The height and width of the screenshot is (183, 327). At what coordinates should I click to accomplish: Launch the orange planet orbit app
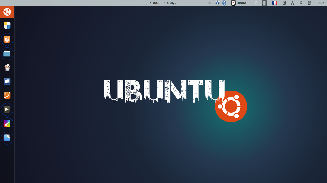[x=7, y=95]
